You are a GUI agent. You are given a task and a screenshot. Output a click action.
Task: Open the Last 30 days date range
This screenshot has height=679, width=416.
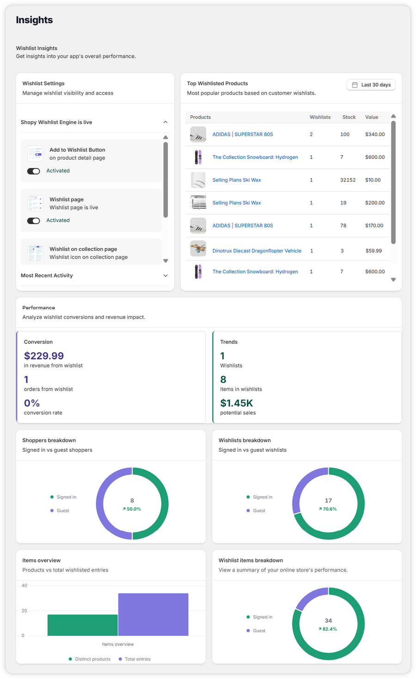click(x=371, y=85)
